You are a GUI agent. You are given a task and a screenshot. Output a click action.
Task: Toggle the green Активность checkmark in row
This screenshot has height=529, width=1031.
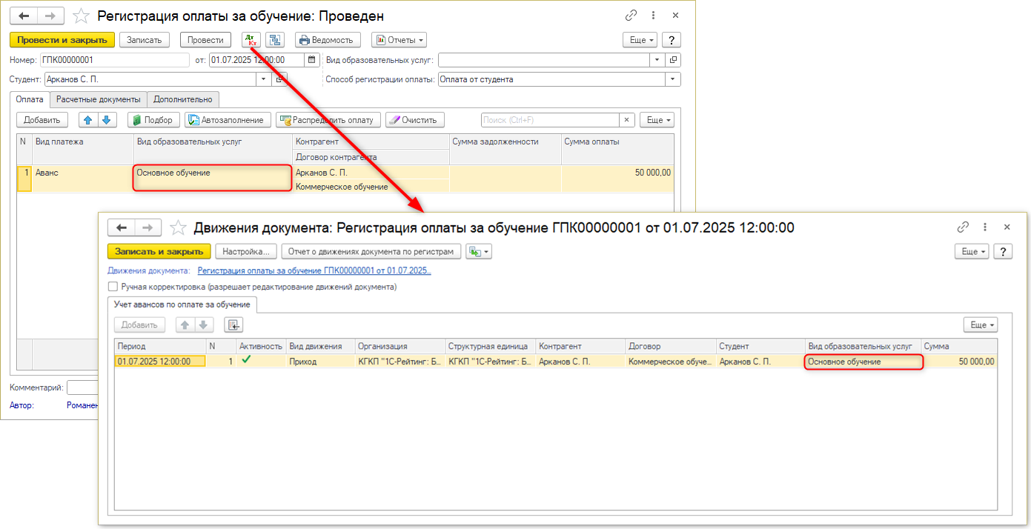[247, 361]
